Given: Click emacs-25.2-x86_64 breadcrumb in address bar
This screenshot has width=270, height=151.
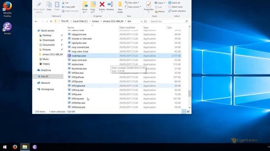Looking at the screenshot, I should tap(113, 21).
